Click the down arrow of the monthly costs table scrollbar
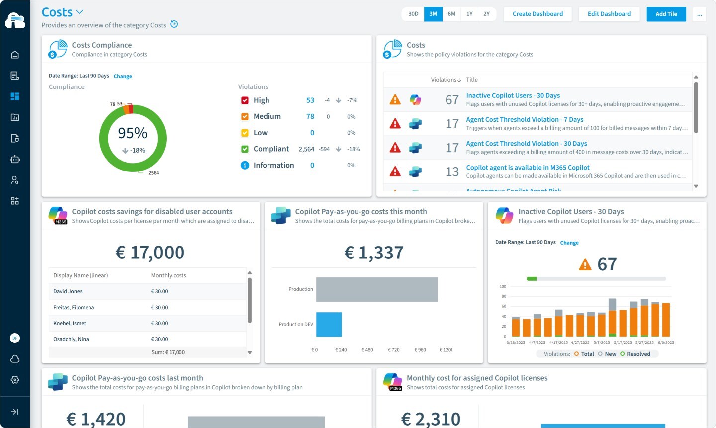Viewport: 716px width, 428px height. pos(250,353)
